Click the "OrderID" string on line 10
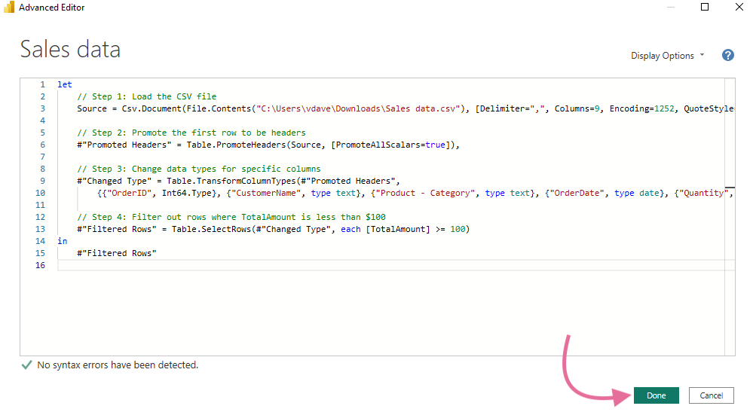The width and height of the screenshot is (753, 412). [129, 193]
